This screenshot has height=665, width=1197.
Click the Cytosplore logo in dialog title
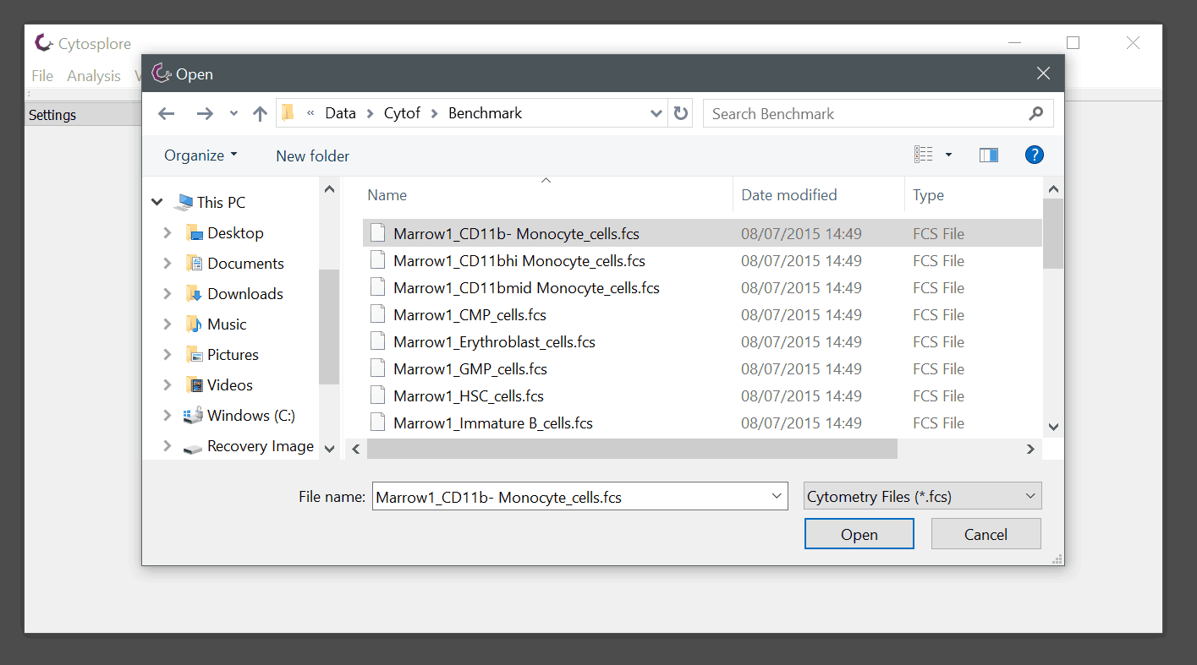point(162,74)
